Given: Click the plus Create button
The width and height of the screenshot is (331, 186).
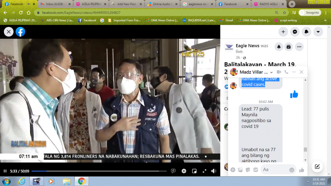Looking at the screenshot, I should [x=283, y=32].
